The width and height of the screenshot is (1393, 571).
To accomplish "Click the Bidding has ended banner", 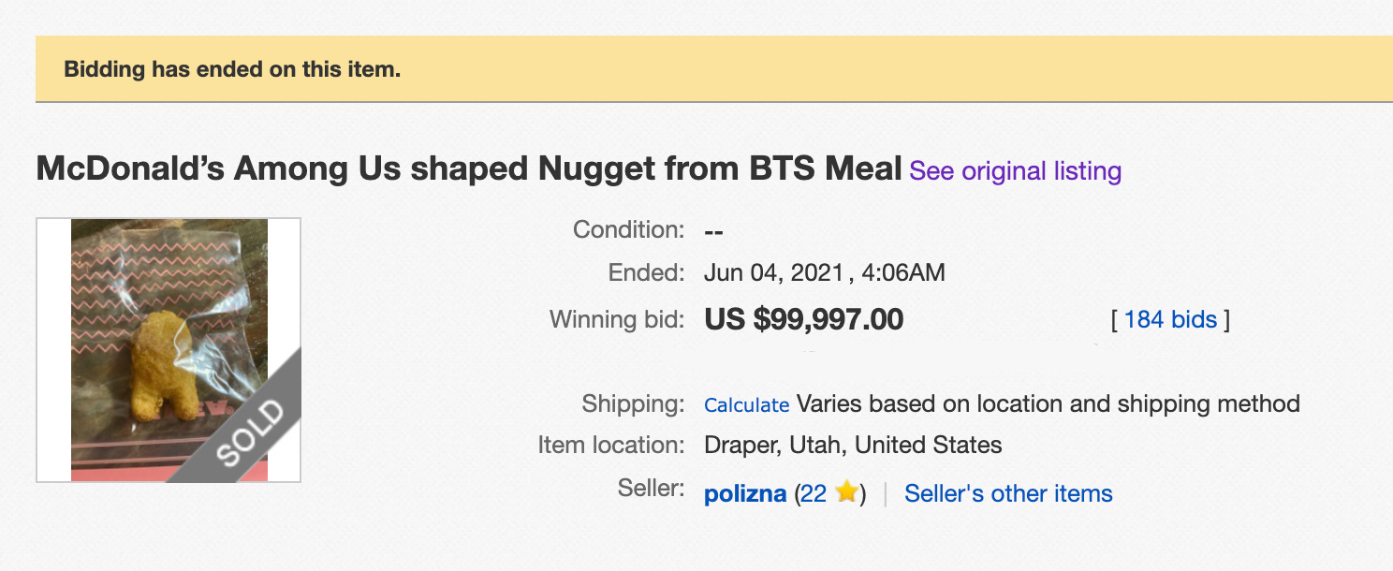I will (x=713, y=69).
